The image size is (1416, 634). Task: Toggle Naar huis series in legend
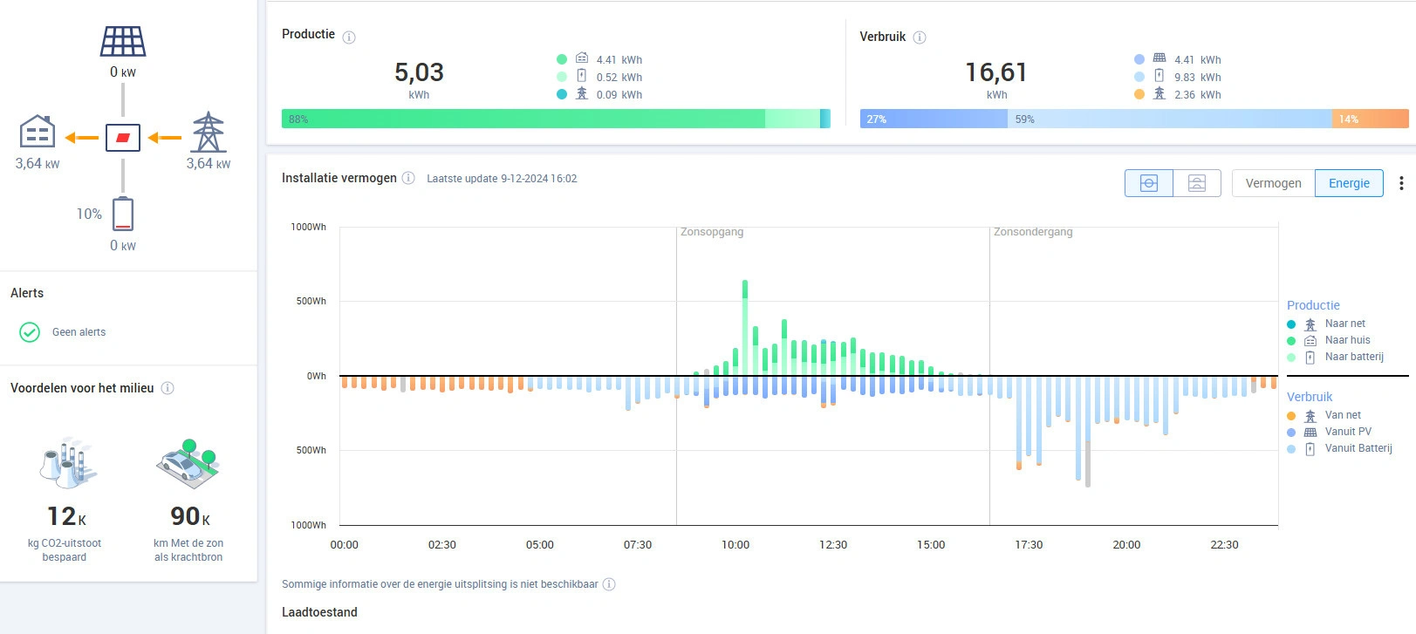pos(1329,340)
